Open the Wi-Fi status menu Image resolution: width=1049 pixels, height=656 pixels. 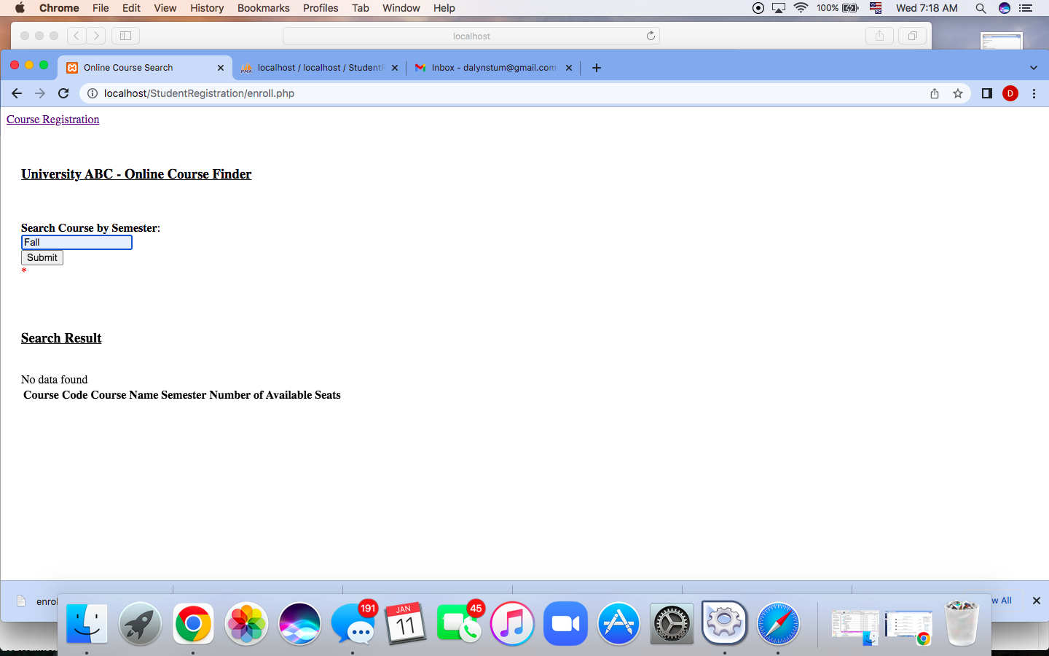tap(801, 8)
